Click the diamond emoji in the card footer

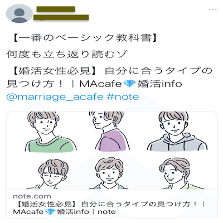tap(50, 212)
